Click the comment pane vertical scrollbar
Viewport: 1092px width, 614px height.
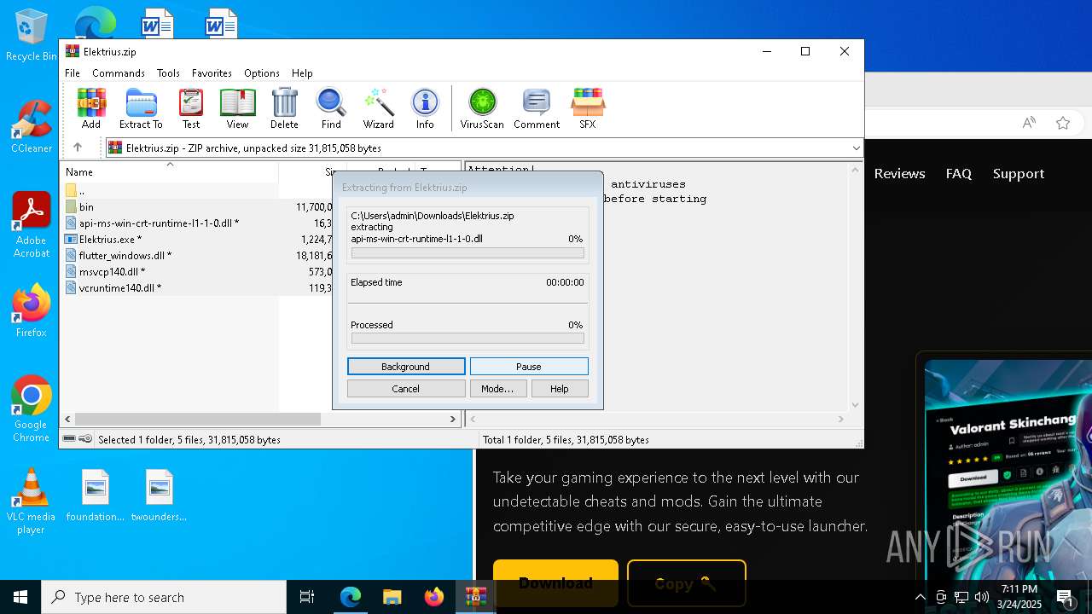[856, 287]
